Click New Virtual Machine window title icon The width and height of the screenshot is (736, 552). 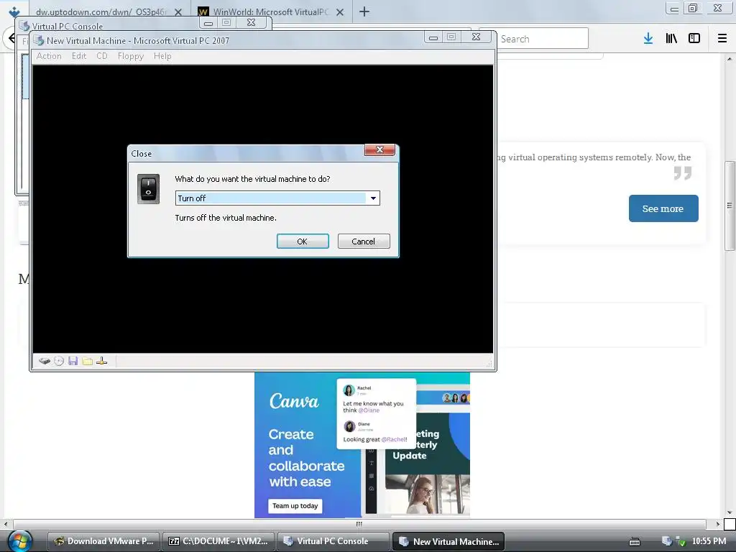(39, 41)
